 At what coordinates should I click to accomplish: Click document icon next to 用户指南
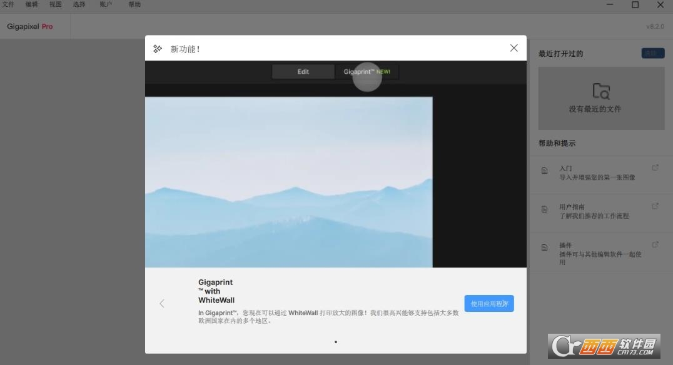click(544, 209)
